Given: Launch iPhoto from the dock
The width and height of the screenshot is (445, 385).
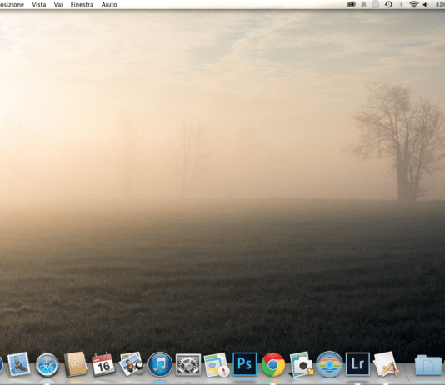Looking at the screenshot, I should [132, 364].
